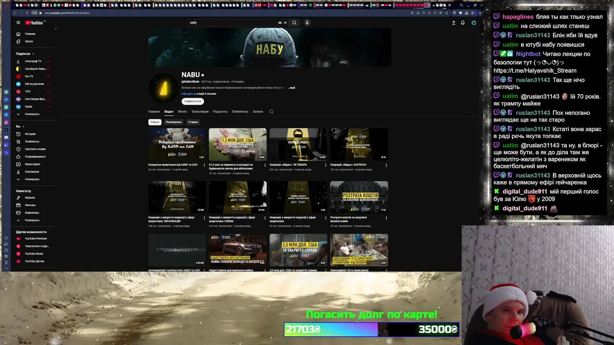614x345 pixels.
Task: Open Настоящее Время subscription channel
Action: click(33, 99)
